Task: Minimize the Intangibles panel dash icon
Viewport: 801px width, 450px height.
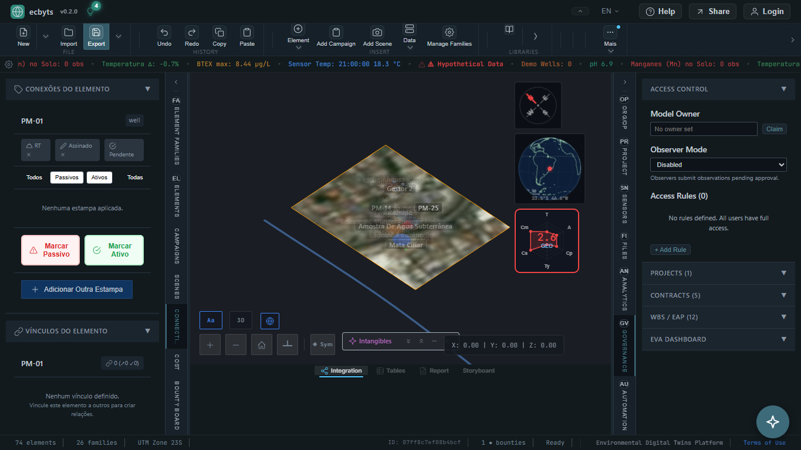Action: [434, 341]
